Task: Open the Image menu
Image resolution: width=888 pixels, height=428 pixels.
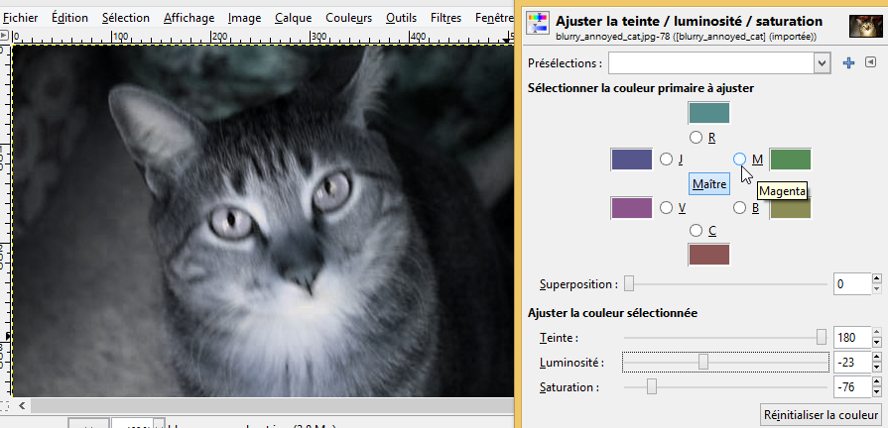Action: 245,18
